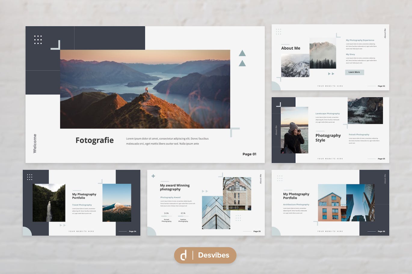Click the My Story subheading

tap(350, 54)
